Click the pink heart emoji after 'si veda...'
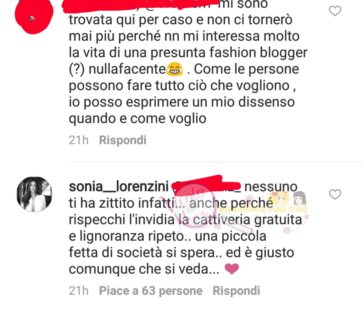The image size is (363, 310). click(x=232, y=269)
